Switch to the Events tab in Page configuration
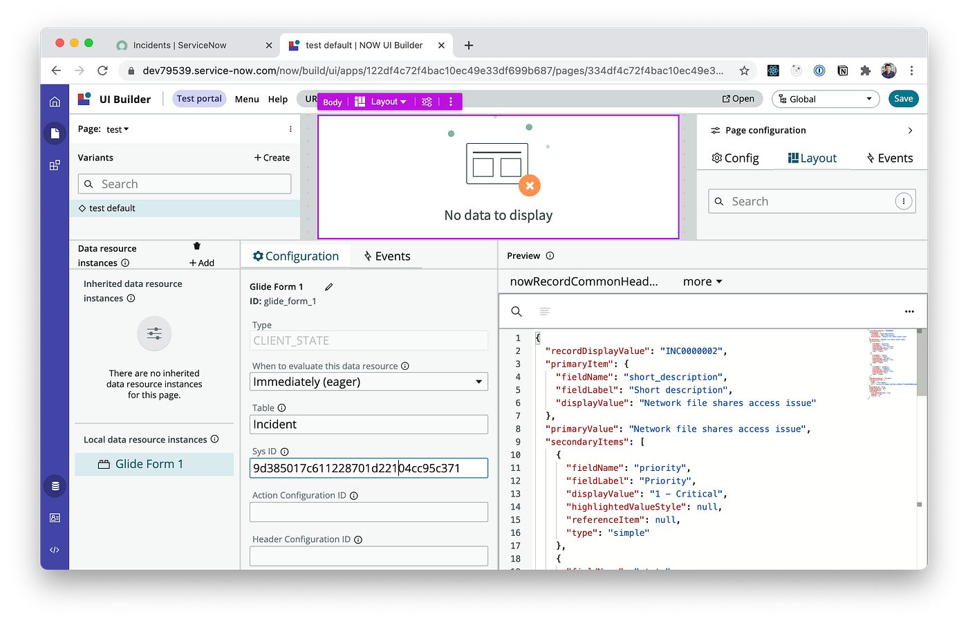 [x=890, y=158]
